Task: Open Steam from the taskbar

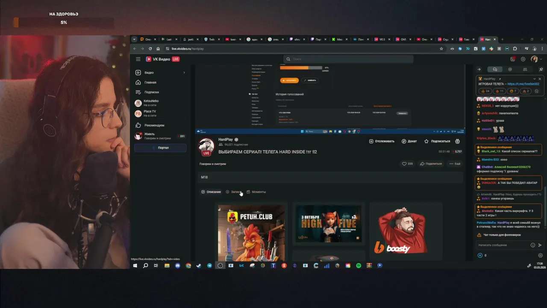Action: click(199, 266)
